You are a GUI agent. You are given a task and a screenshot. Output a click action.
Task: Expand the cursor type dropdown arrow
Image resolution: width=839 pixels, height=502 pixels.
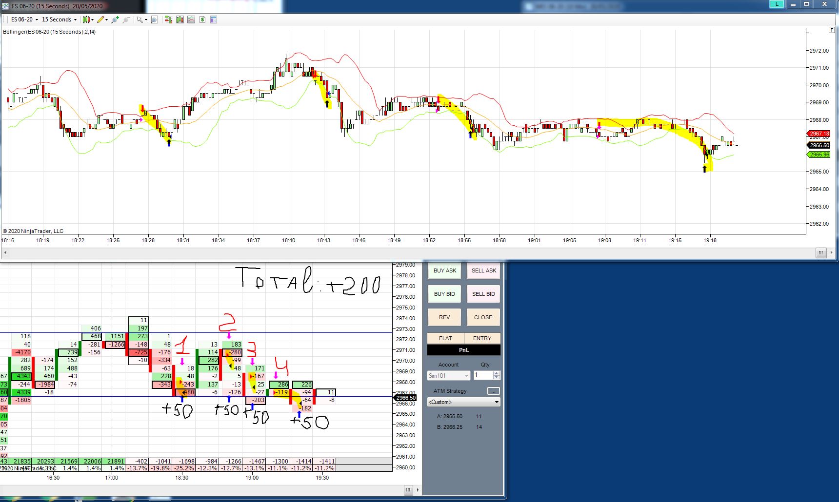pyautogui.click(x=145, y=20)
